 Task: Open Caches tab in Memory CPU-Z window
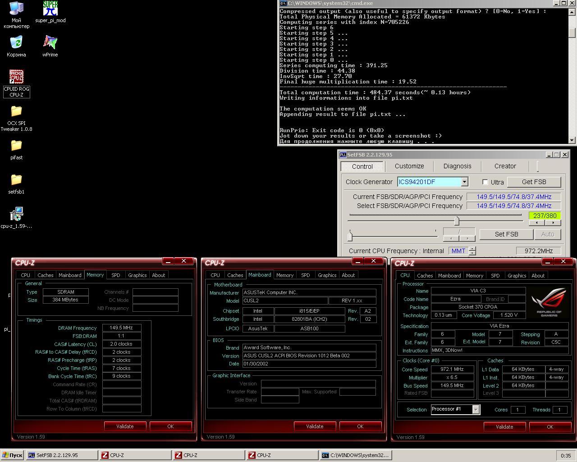click(x=45, y=275)
